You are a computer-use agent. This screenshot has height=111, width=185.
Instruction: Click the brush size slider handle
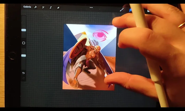coord(24,30)
